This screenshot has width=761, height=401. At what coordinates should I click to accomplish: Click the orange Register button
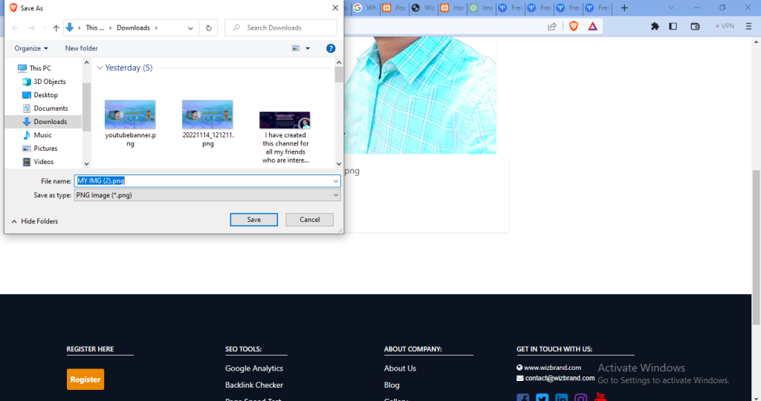coord(85,379)
